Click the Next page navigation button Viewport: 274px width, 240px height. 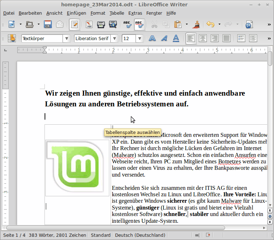(x=270, y=222)
